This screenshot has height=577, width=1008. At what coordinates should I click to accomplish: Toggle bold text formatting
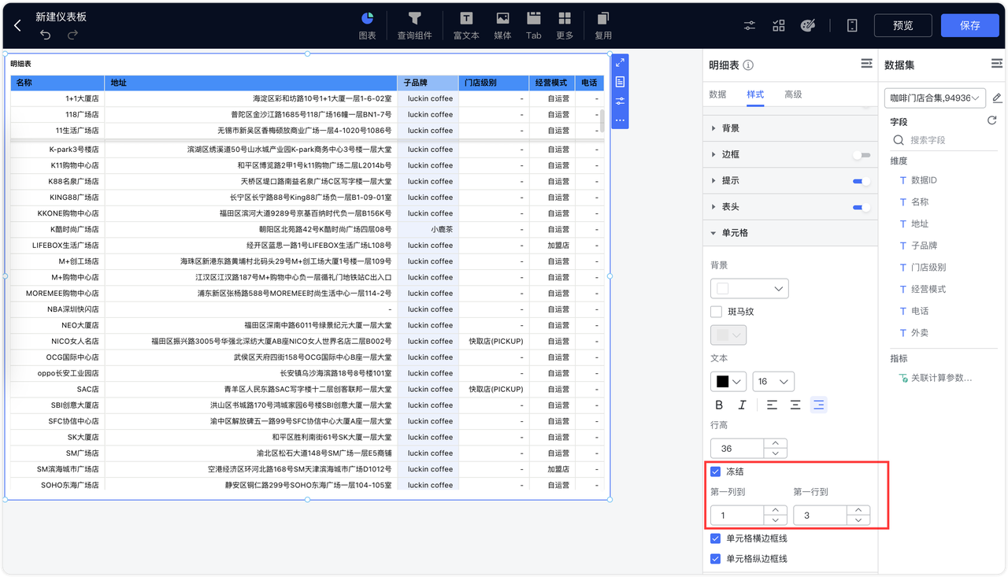(719, 405)
